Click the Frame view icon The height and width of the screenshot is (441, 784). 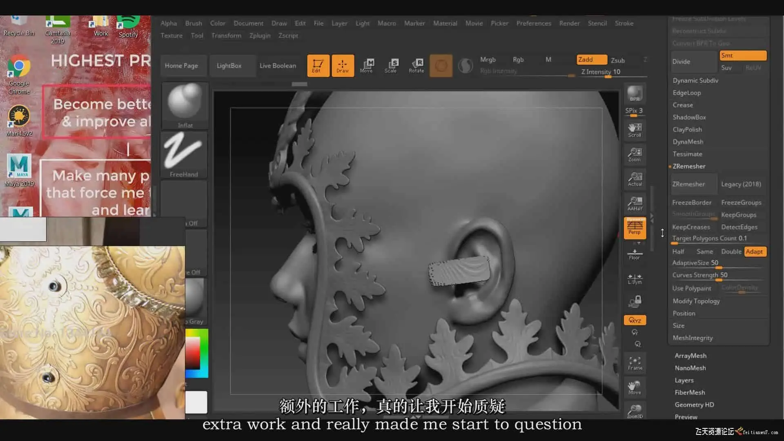pyautogui.click(x=635, y=363)
